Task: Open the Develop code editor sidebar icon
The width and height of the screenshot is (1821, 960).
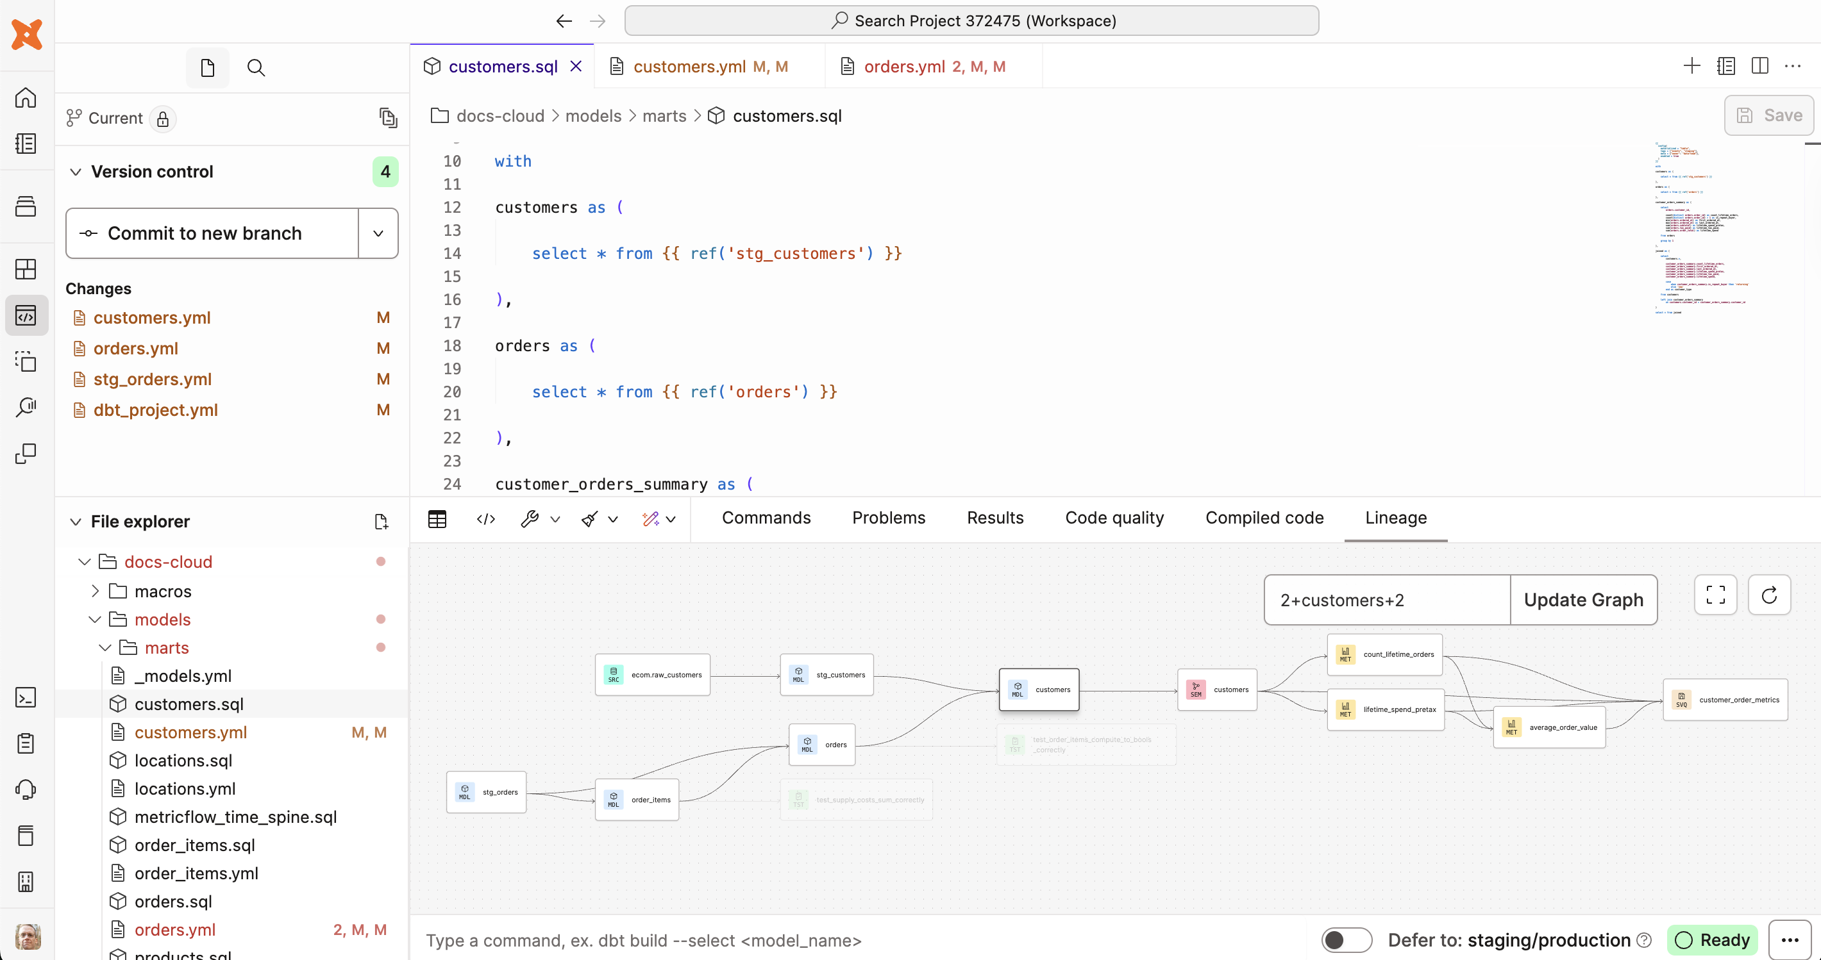Action: coord(26,315)
